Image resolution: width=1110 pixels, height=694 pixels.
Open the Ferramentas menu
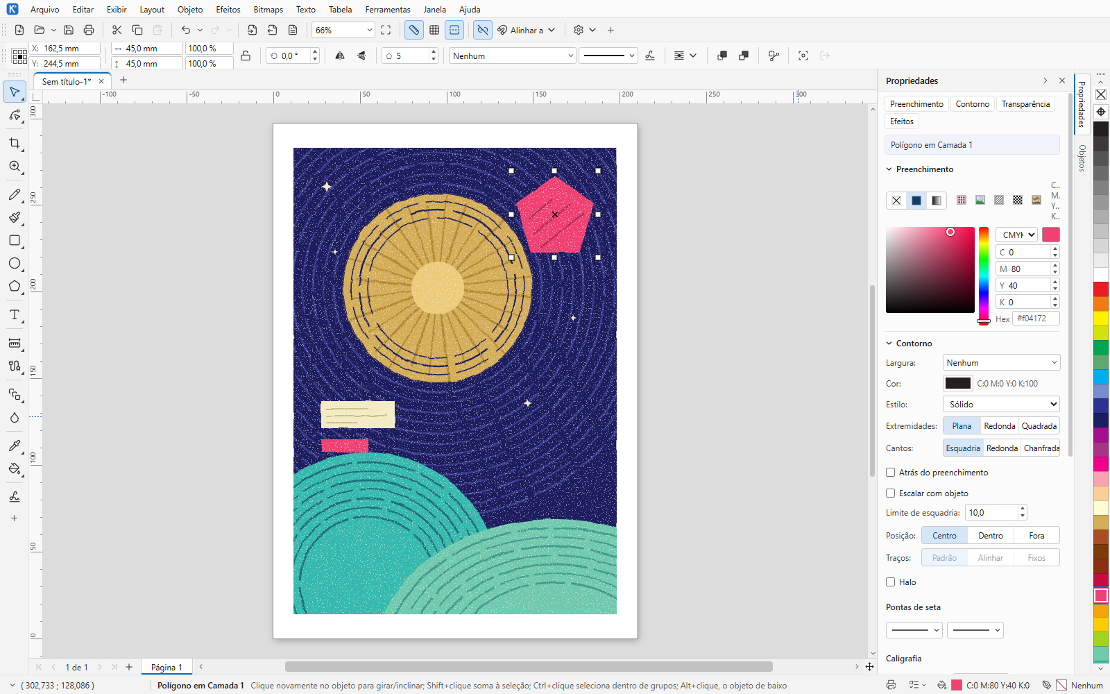(388, 10)
